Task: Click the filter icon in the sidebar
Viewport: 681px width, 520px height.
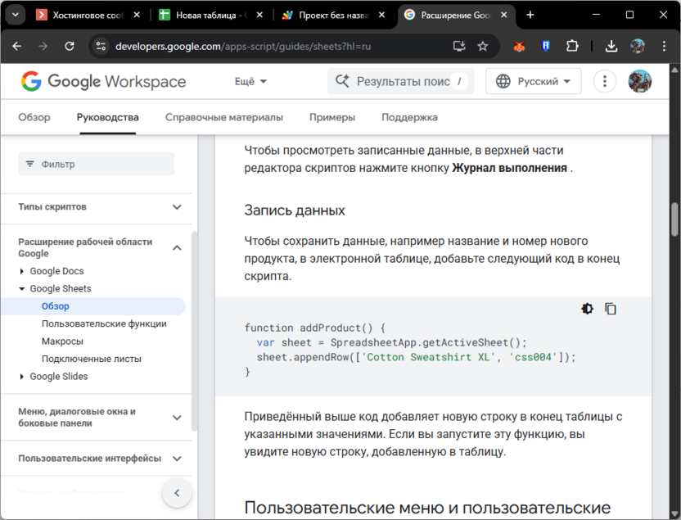Action: [31, 164]
